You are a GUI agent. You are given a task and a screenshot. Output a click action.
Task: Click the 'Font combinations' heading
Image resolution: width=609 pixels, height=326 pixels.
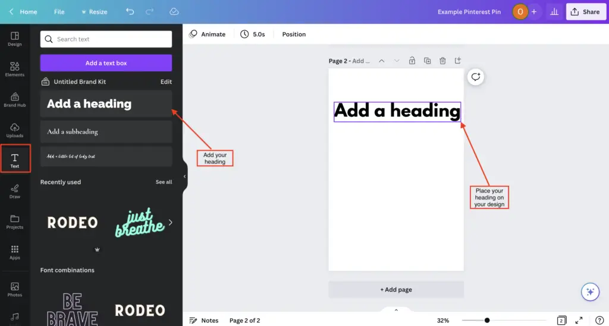(67, 270)
